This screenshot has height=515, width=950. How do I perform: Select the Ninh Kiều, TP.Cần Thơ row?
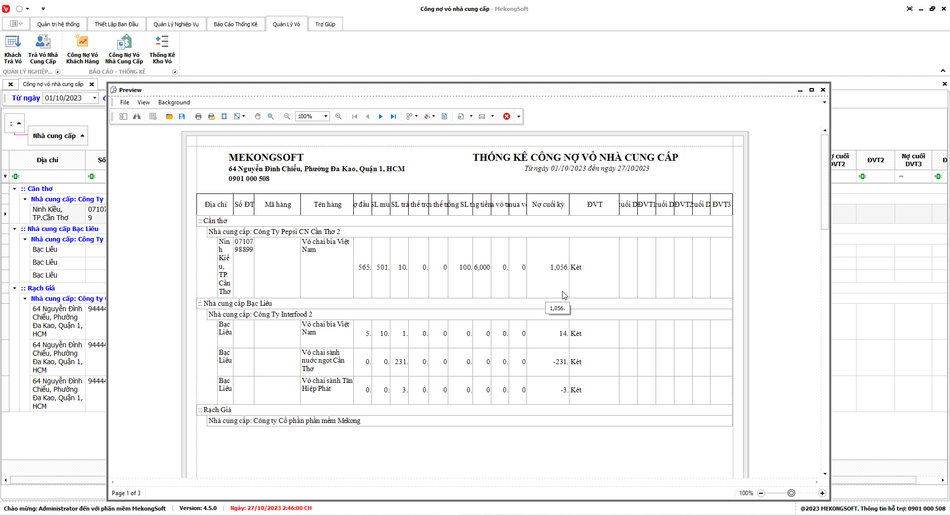57,214
